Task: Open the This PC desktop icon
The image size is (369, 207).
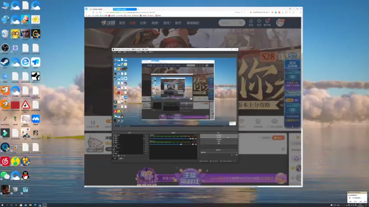Action: click(5, 6)
